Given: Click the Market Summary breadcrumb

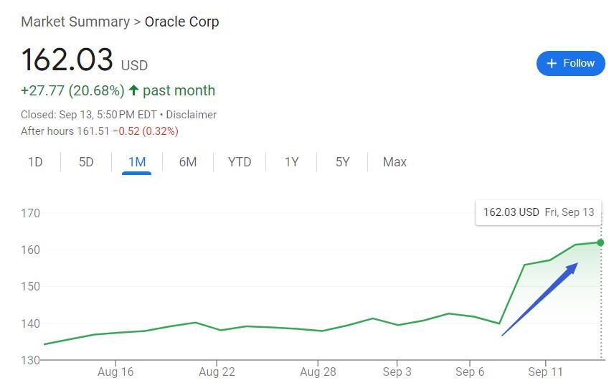Looking at the screenshot, I should pos(75,22).
